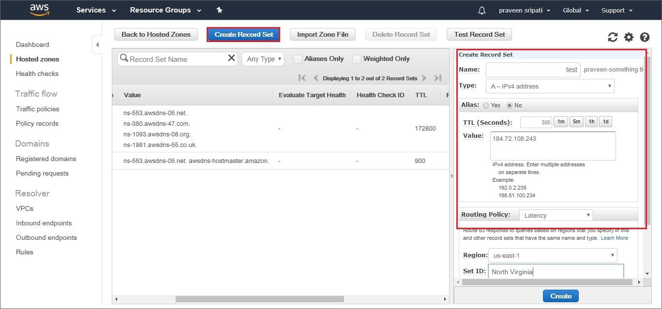Open the Region dropdown
Viewport: 662px width, 309px height.
point(553,255)
